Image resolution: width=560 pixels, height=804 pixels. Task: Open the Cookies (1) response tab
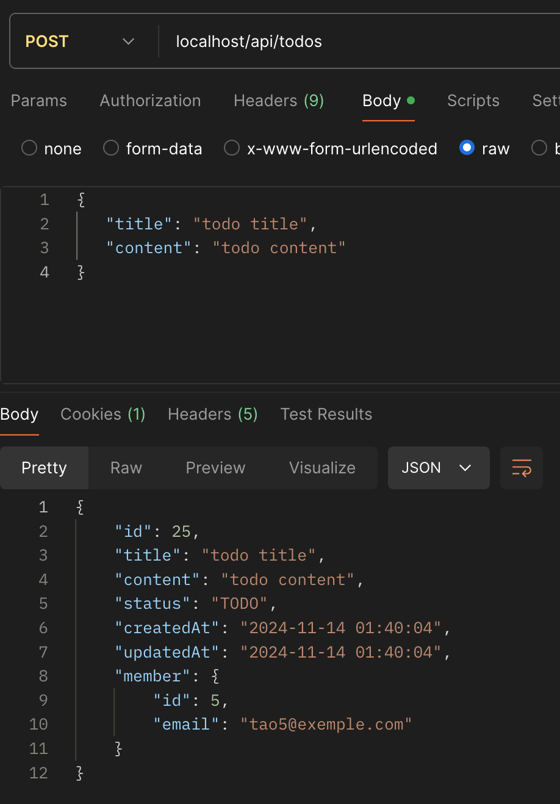(x=103, y=414)
